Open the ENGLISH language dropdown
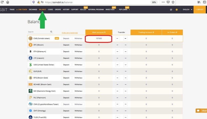This screenshot has width=207, height=119. [188, 9]
